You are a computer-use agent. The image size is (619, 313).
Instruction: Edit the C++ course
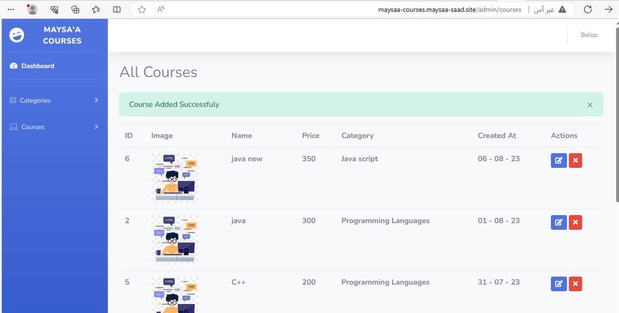559,284
